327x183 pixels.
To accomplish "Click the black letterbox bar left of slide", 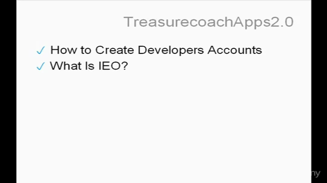I will tap(8, 91).
